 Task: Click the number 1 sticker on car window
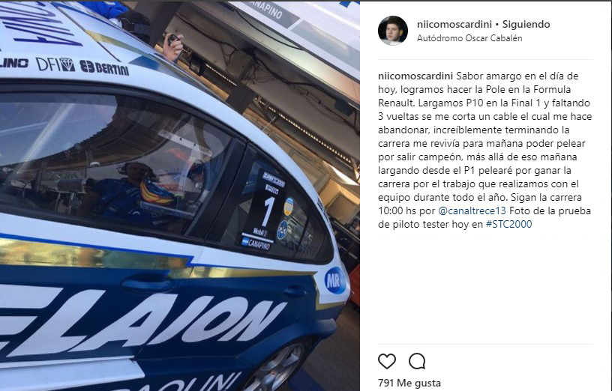tap(267, 212)
